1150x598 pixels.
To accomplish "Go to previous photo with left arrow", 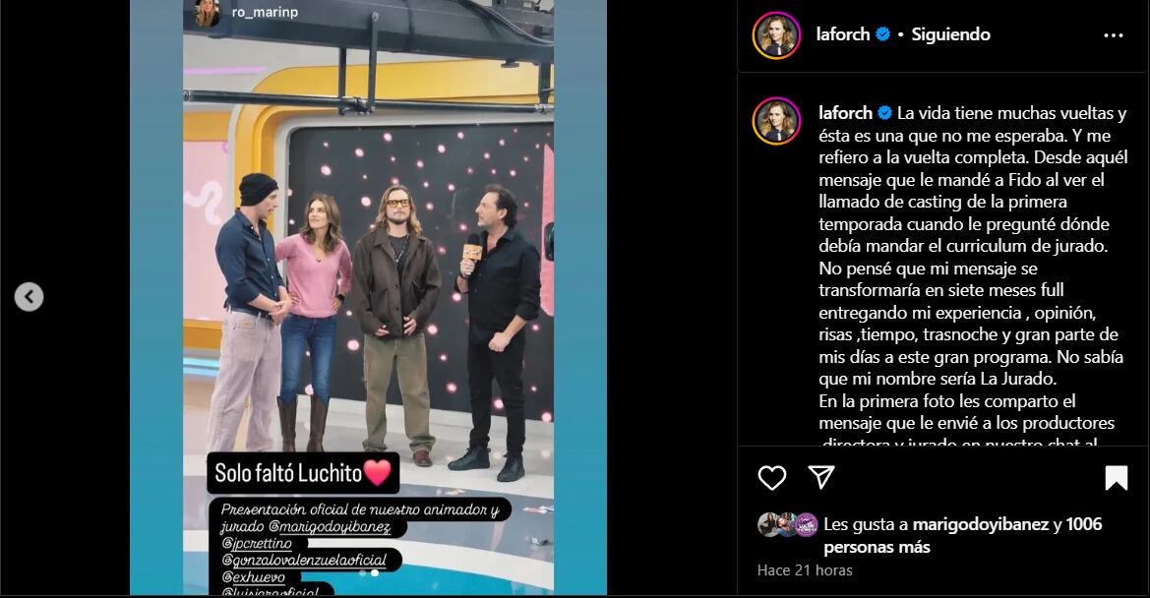I will coord(29,297).
